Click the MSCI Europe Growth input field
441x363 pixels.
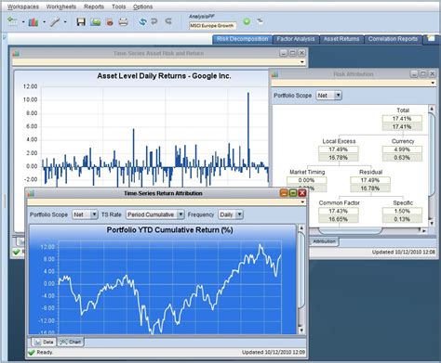click(x=212, y=26)
